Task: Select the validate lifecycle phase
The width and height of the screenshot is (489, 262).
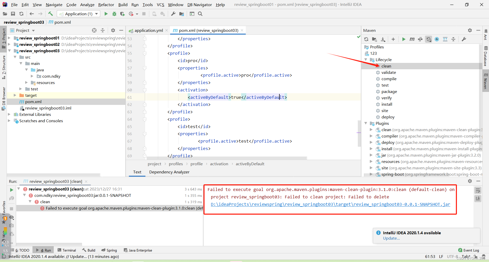Action: point(389,72)
